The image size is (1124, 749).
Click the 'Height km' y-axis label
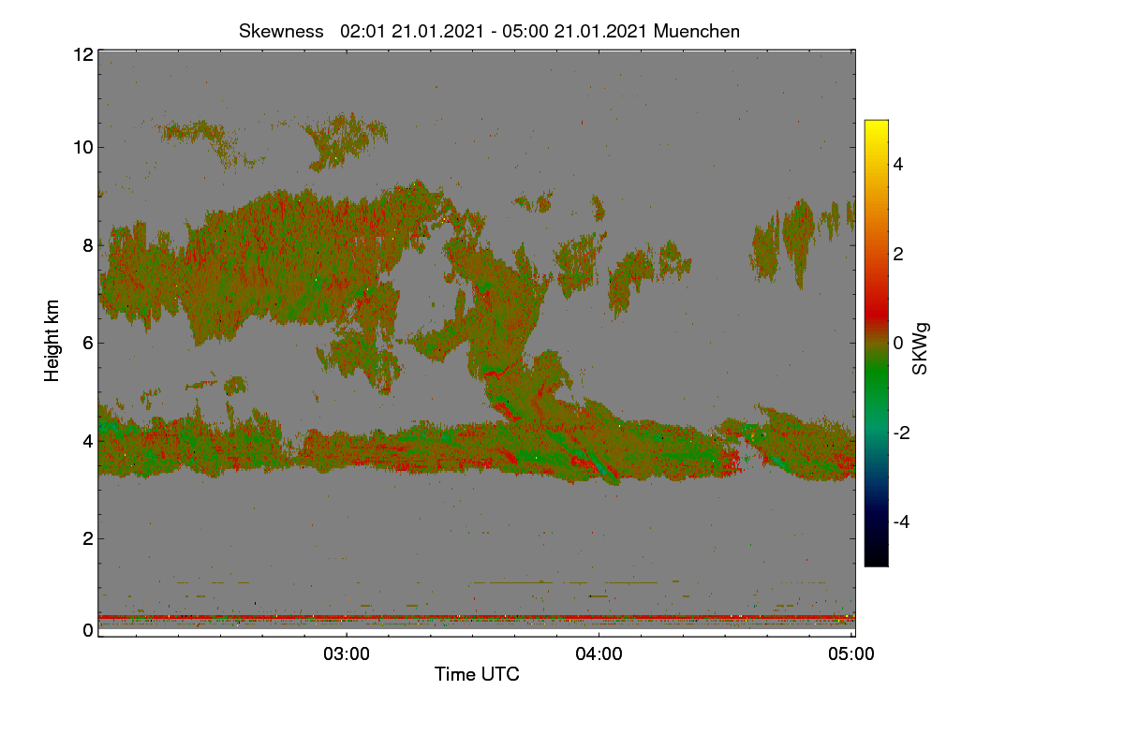tap(52, 341)
